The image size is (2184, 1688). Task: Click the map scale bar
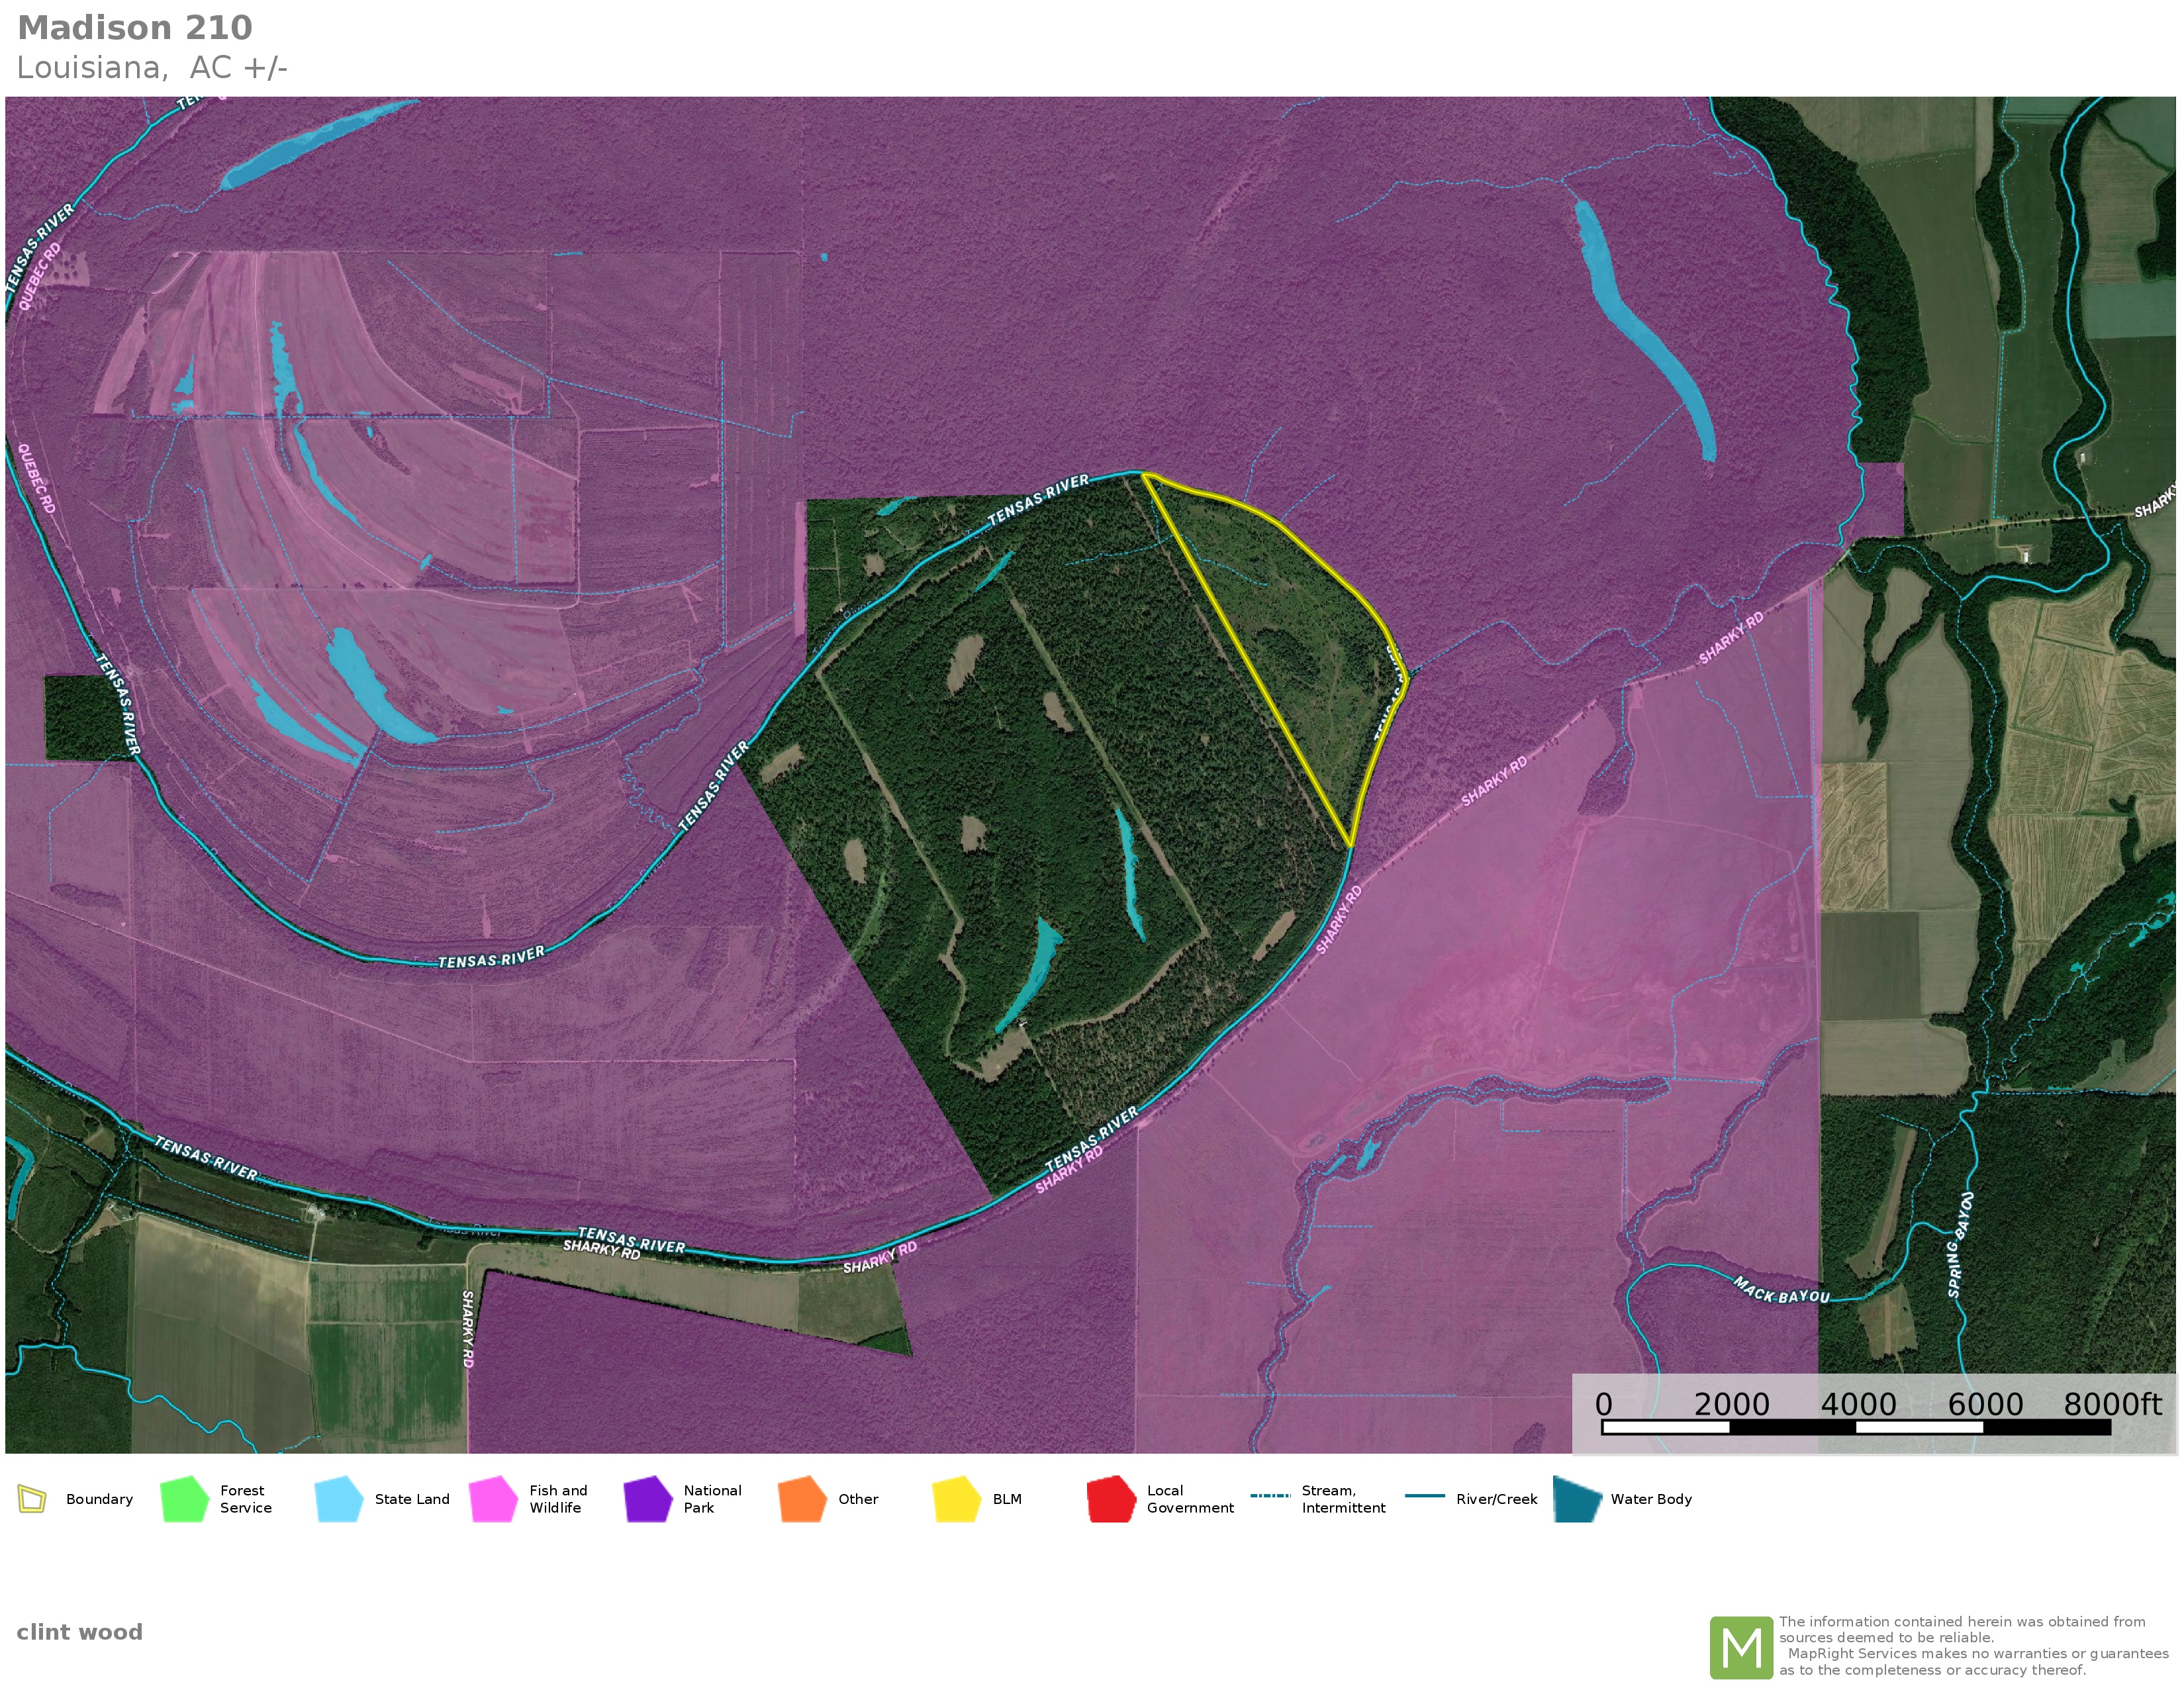[1855, 1427]
